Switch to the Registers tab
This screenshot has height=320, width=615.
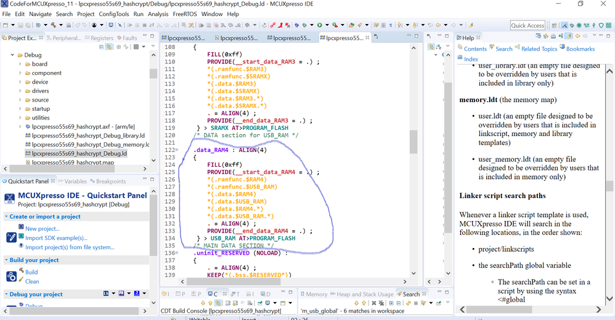pyautogui.click(x=99, y=38)
